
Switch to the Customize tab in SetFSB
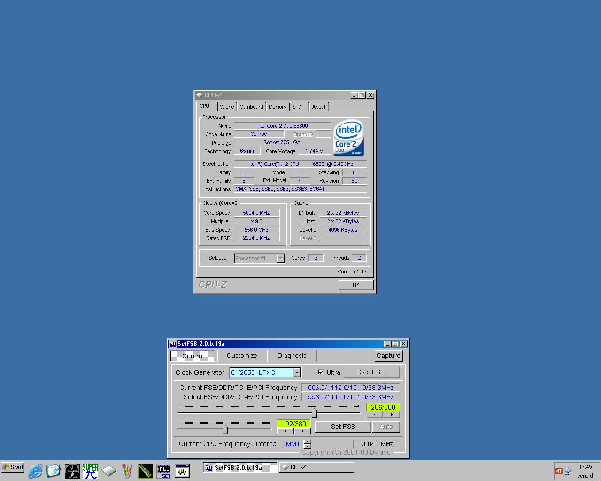pyautogui.click(x=242, y=356)
